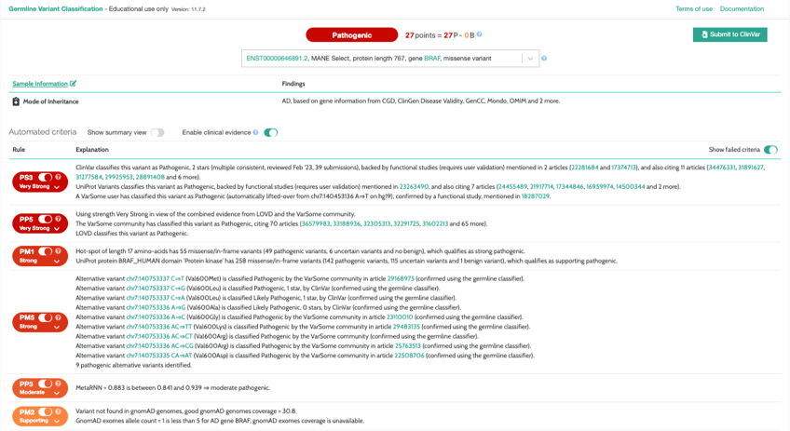
Task: Open PubMed article 22281684
Action: pos(584,168)
